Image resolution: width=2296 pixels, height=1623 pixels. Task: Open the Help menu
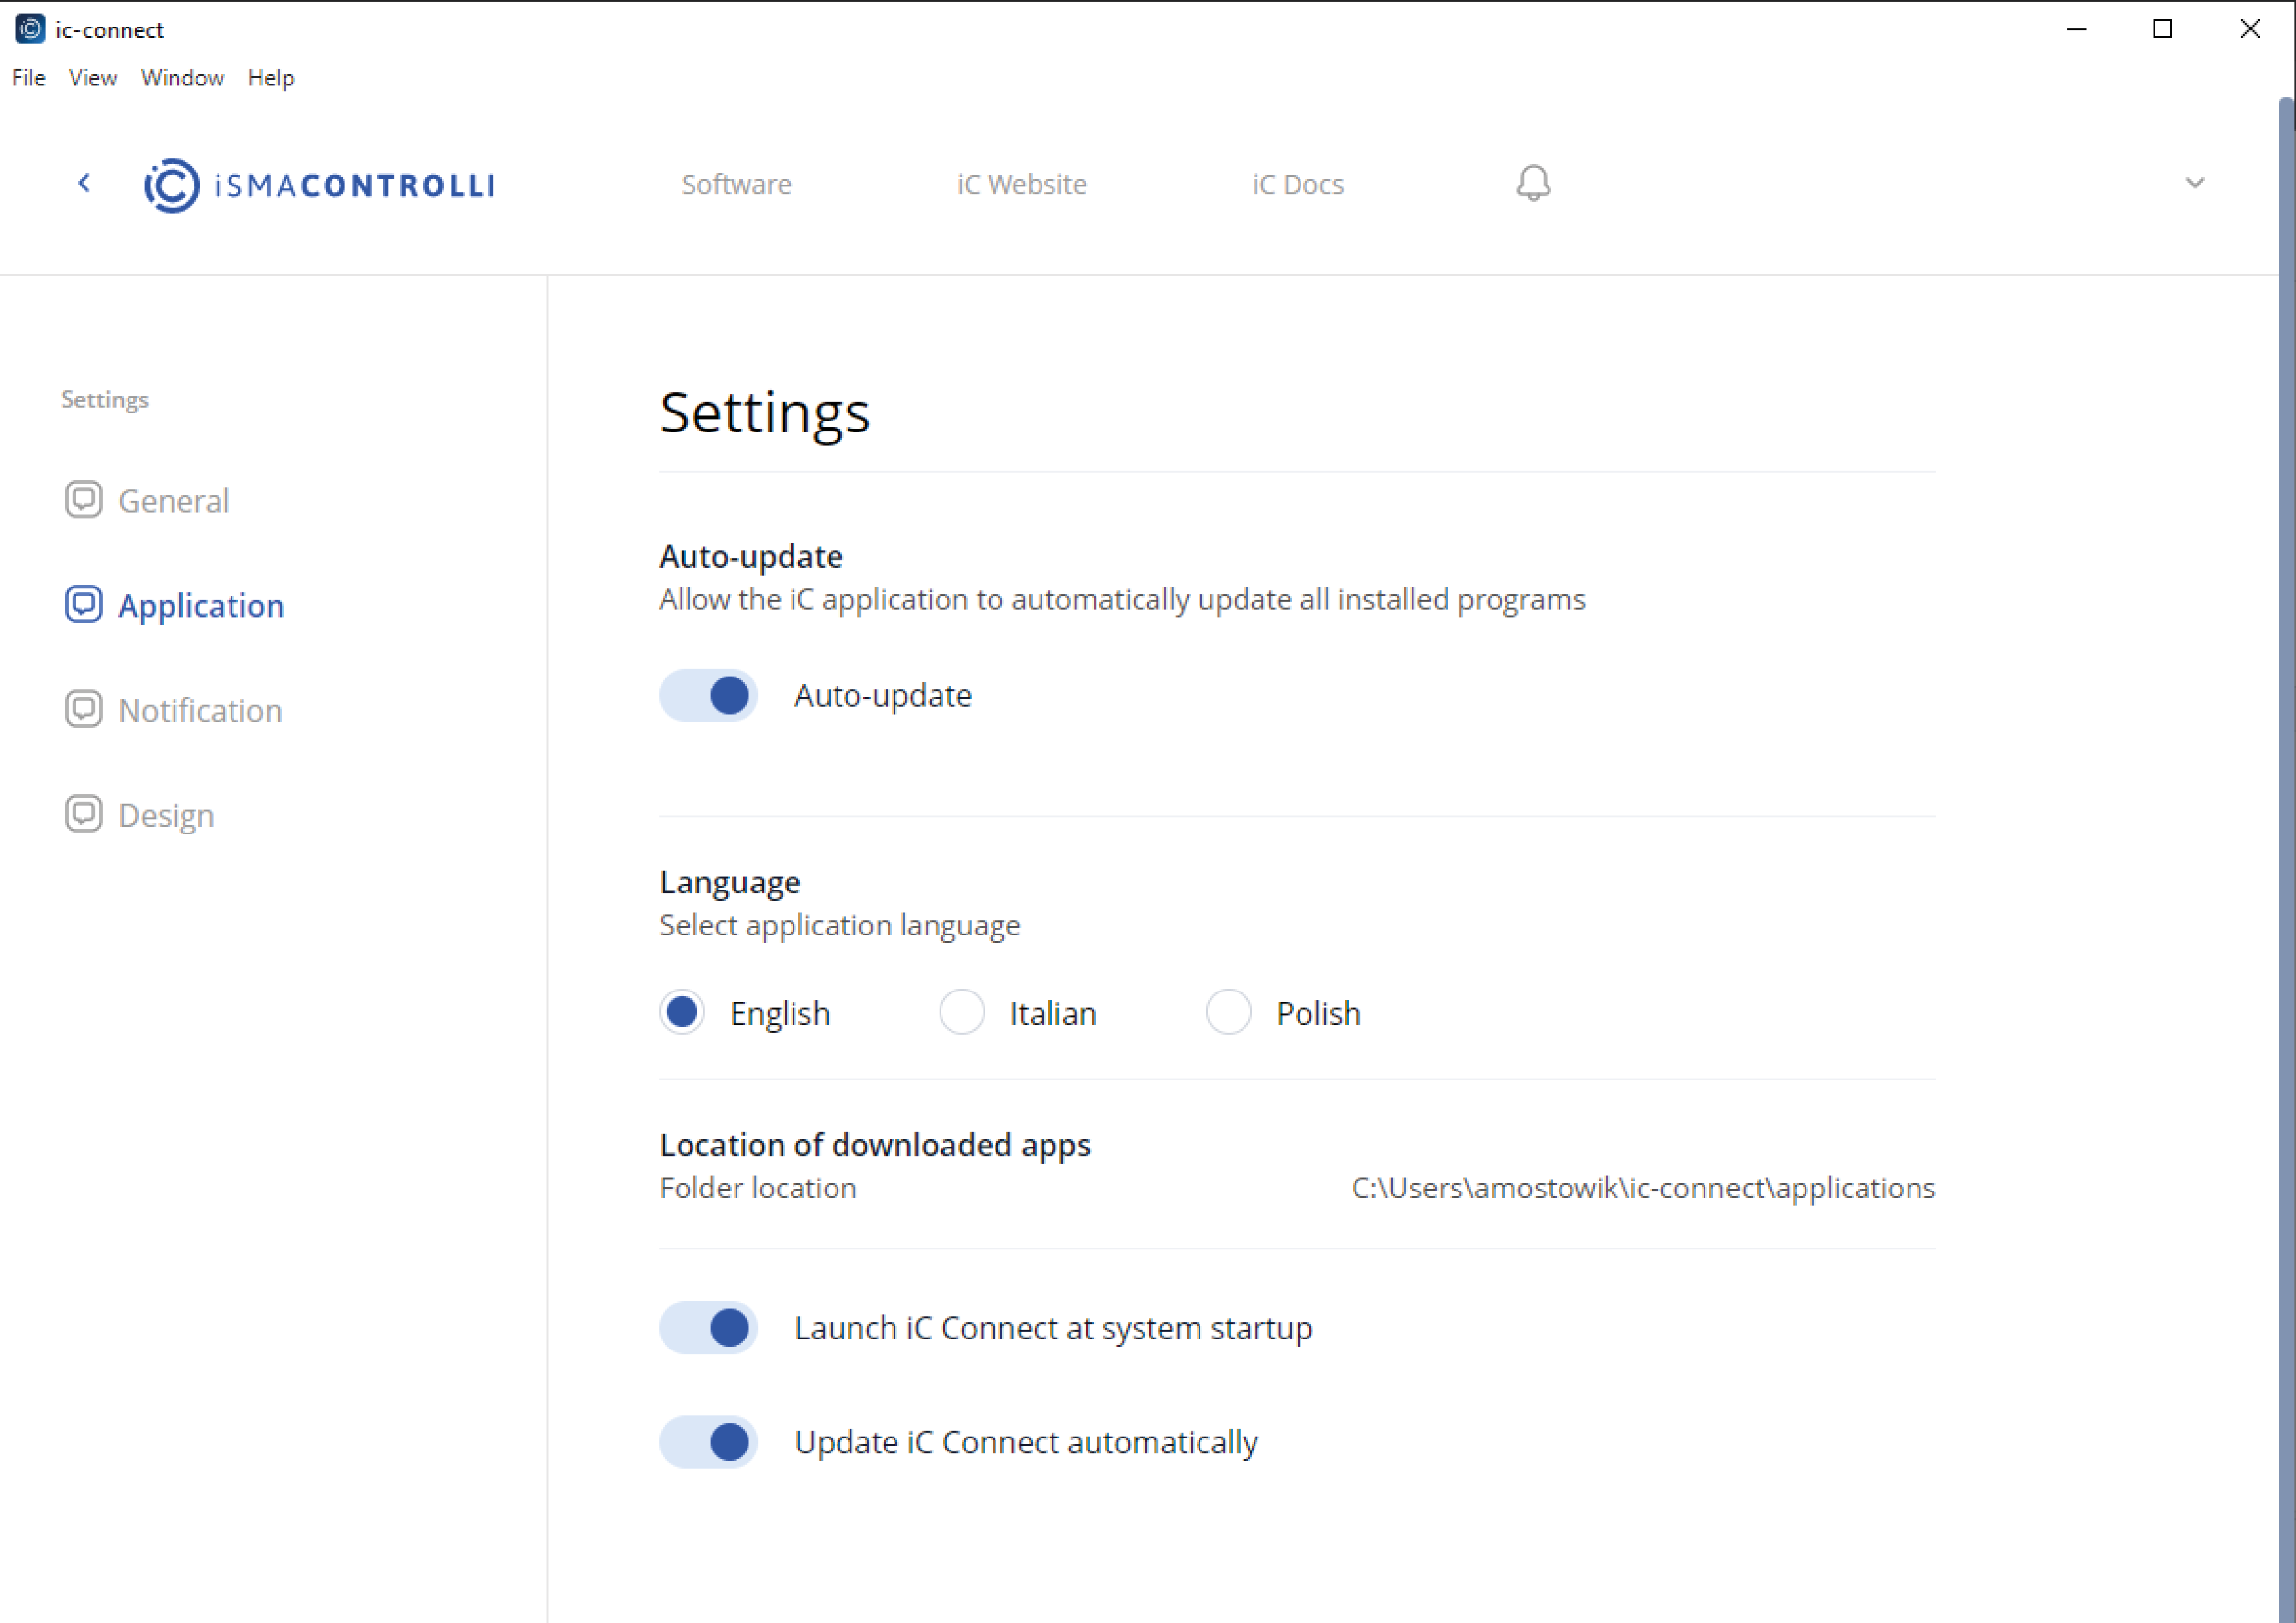[x=271, y=77]
